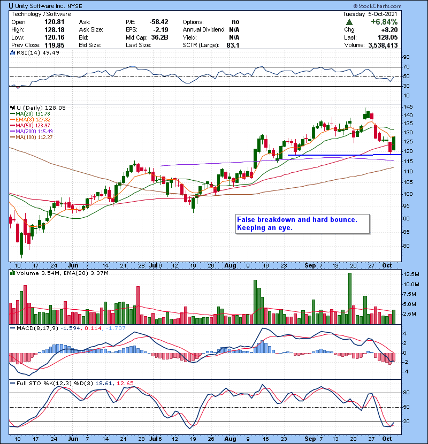
Task: Click the MA(50) 123.97 legend entry
Action: (x=30, y=125)
